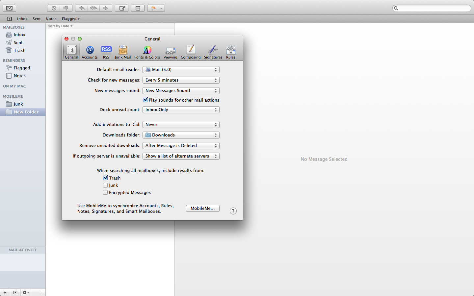Viewport: 474px width, 296px height.
Task: Open the RSS preferences pane
Action: tap(106, 52)
